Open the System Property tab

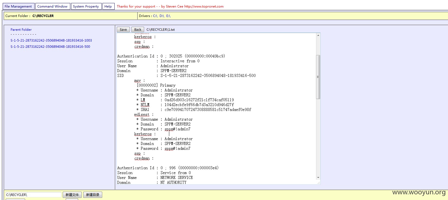pyautogui.click(x=86, y=6)
